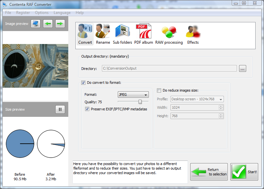
Task: Pause the size preview
Action: pyautogui.click(x=60, y=109)
